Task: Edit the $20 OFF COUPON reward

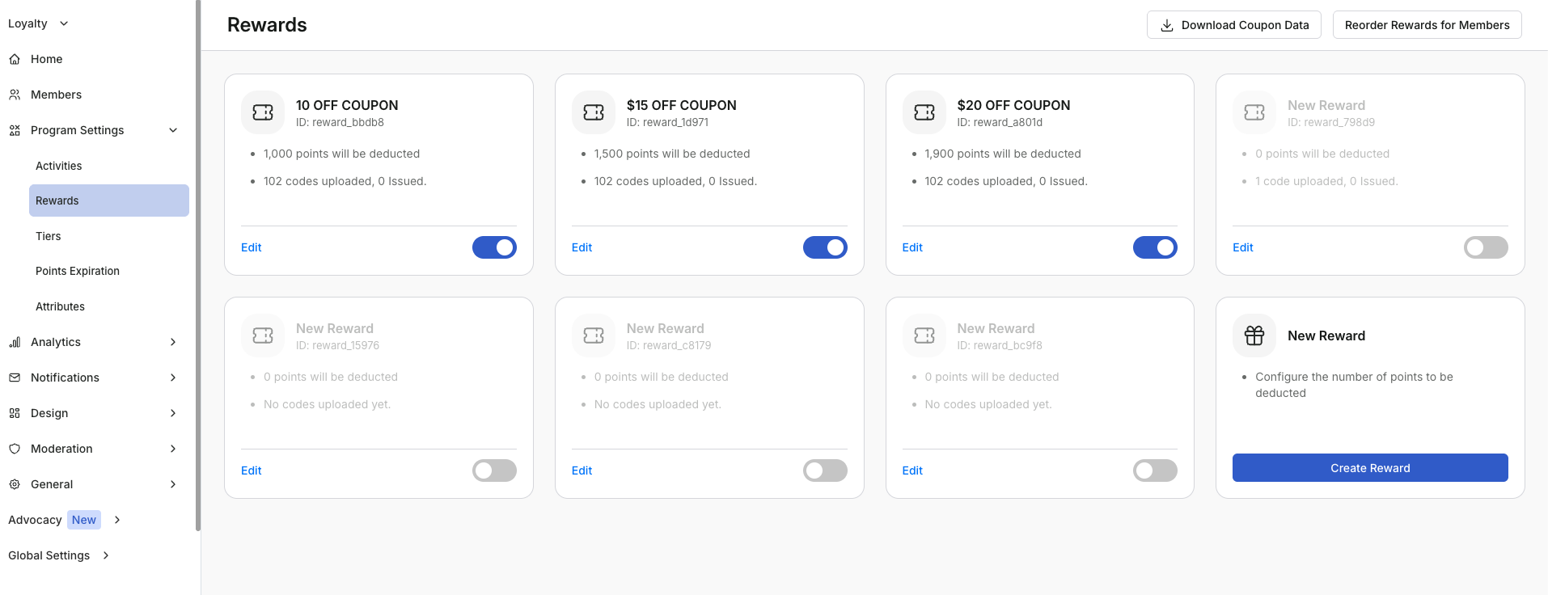Action: pyautogui.click(x=912, y=247)
